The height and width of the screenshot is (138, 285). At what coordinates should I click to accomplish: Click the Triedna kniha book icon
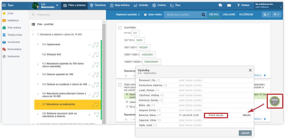click(x=4, y=35)
